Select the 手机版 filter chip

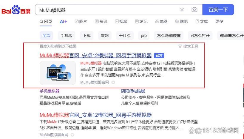(x=67, y=36)
